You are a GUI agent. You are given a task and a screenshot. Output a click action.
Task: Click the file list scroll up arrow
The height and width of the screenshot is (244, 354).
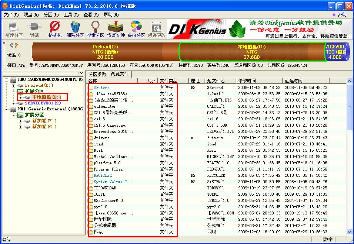tap(349, 81)
